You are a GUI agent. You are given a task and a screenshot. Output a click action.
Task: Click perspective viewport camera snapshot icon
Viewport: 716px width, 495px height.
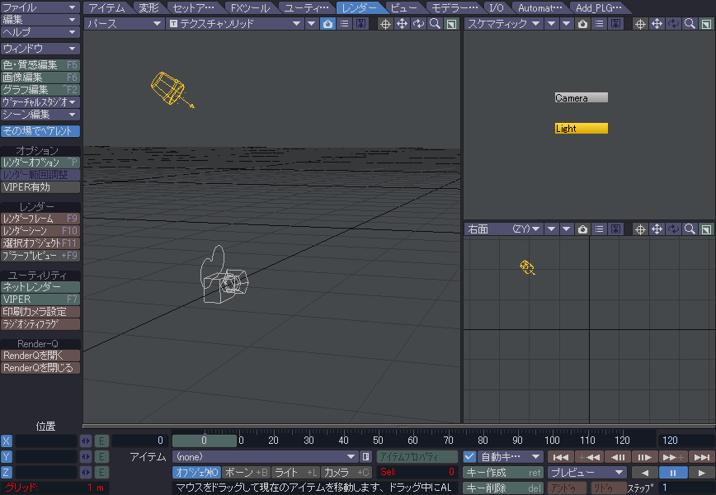[327, 24]
